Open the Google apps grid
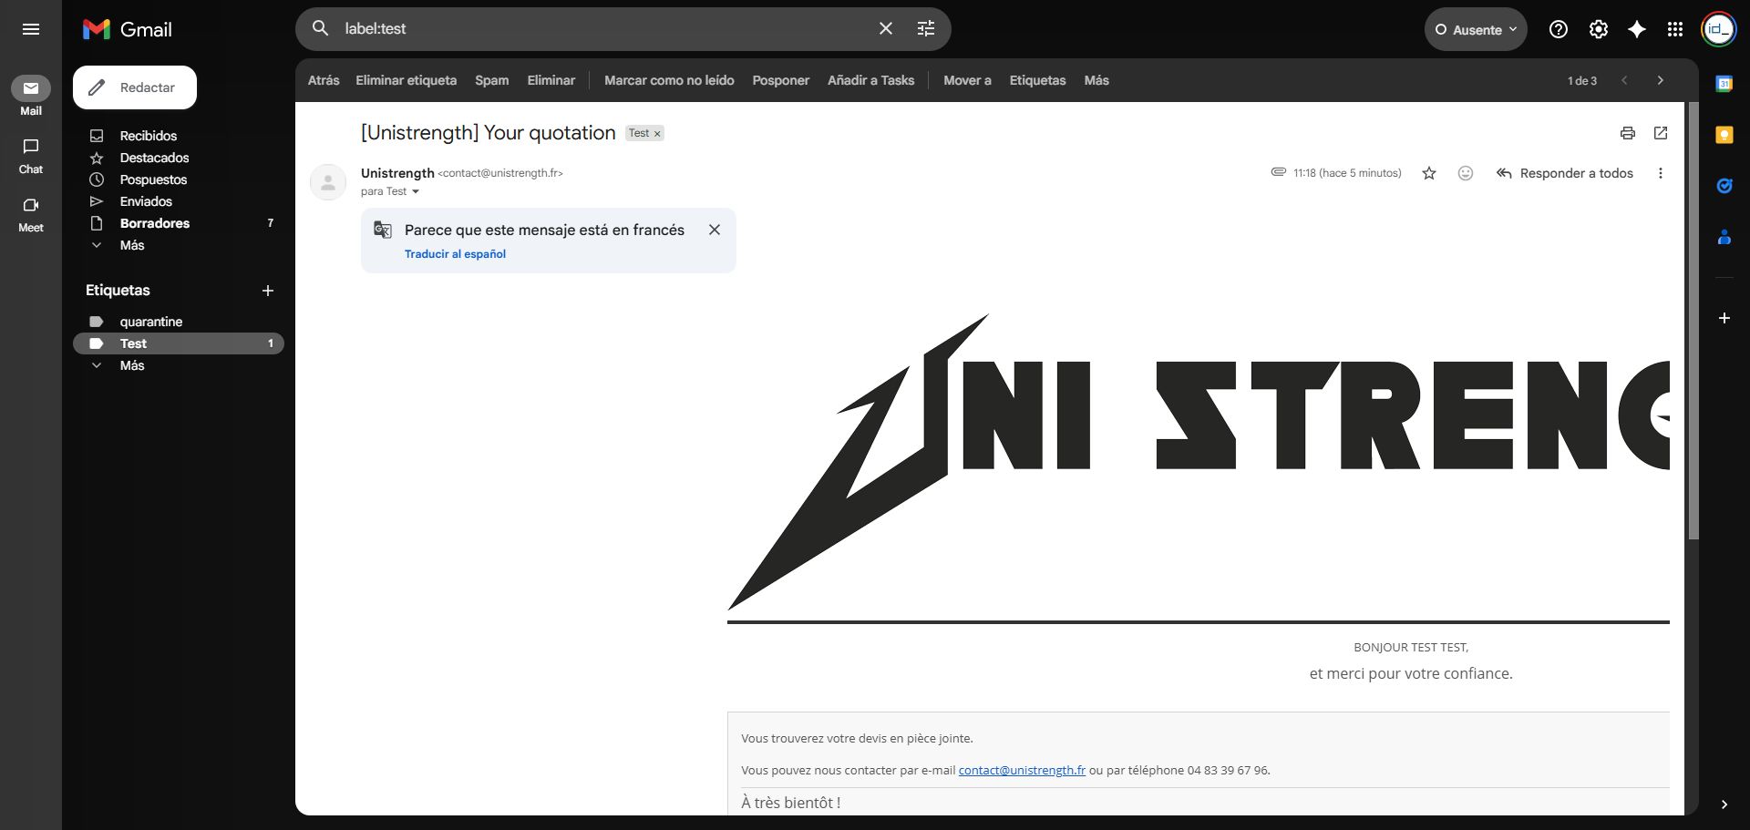The image size is (1750, 830). pyautogui.click(x=1675, y=29)
